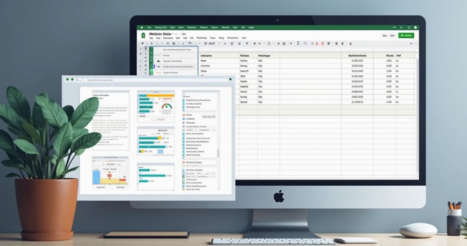Click the yellow bar segment atop the first bar chart
467x246 pixels.
click(x=161, y=95)
